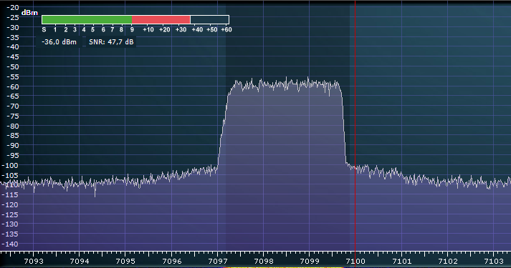
Task: Click the "S" letter on the meter scale
Action: click(44, 29)
